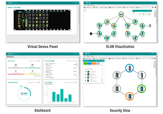Click Device Availability help icon
163x114 pixels.
coord(53,61)
